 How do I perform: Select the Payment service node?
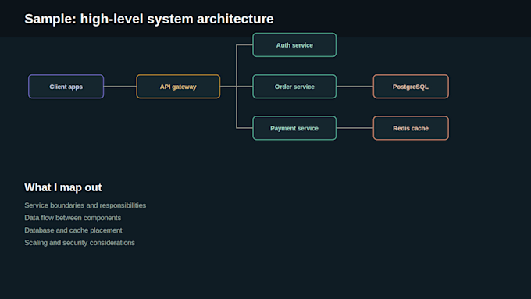click(294, 128)
